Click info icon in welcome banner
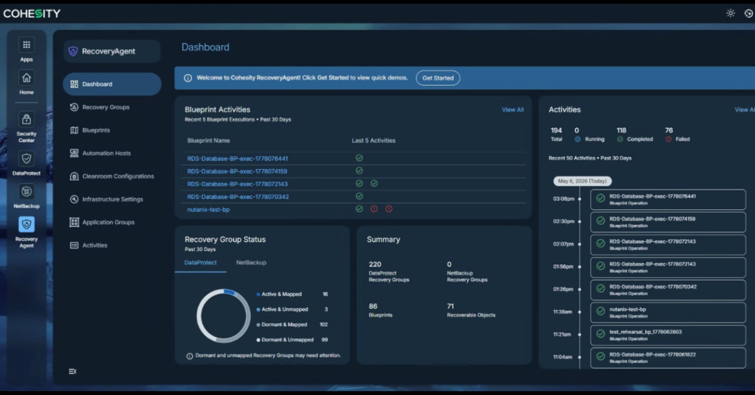 pos(187,78)
